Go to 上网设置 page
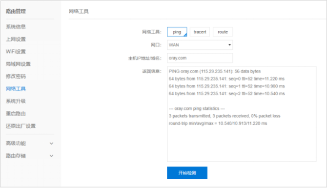The width and height of the screenshot is (327, 188). [x=16, y=39]
